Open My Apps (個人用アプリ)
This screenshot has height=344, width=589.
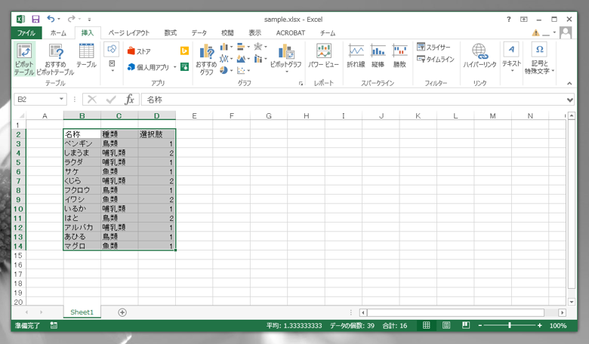149,67
